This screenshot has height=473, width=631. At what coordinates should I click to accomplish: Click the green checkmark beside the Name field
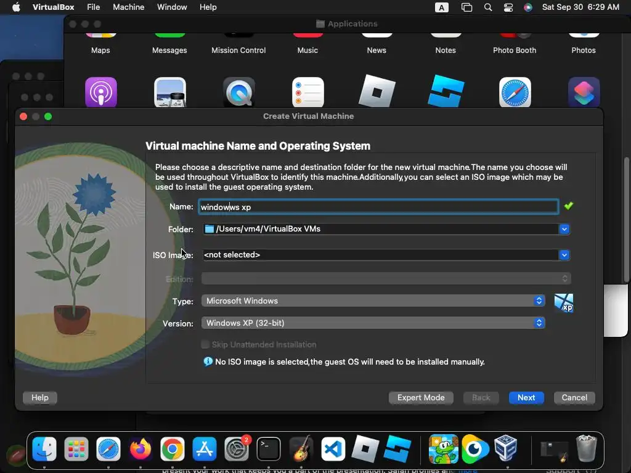coord(568,206)
